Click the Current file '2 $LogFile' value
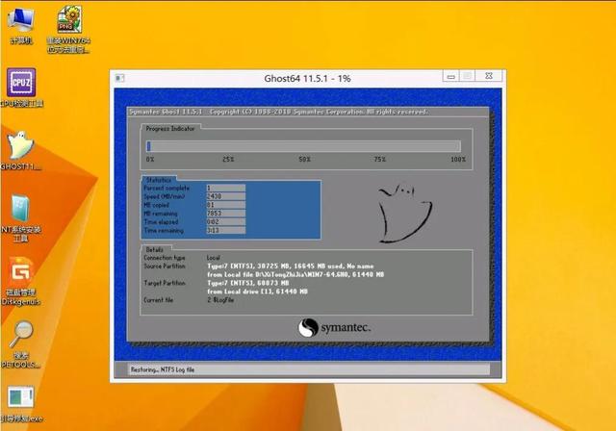The width and height of the screenshot is (616, 431). click(220, 300)
